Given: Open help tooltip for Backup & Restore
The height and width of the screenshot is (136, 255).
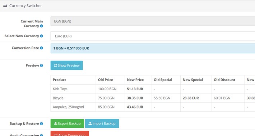Looking at the screenshot, I should coord(41,124).
